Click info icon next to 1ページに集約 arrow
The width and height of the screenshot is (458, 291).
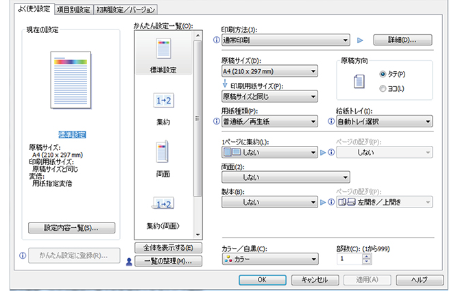pyautogui.click(x=331, y=152)
